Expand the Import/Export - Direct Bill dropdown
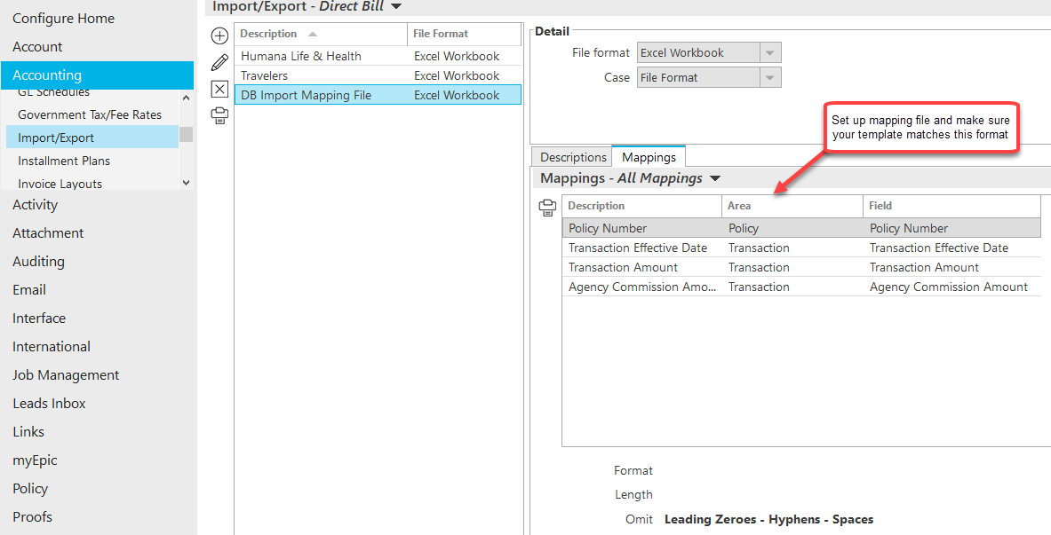This screenshot has height=535, width=1051. [x=396, y=7]
